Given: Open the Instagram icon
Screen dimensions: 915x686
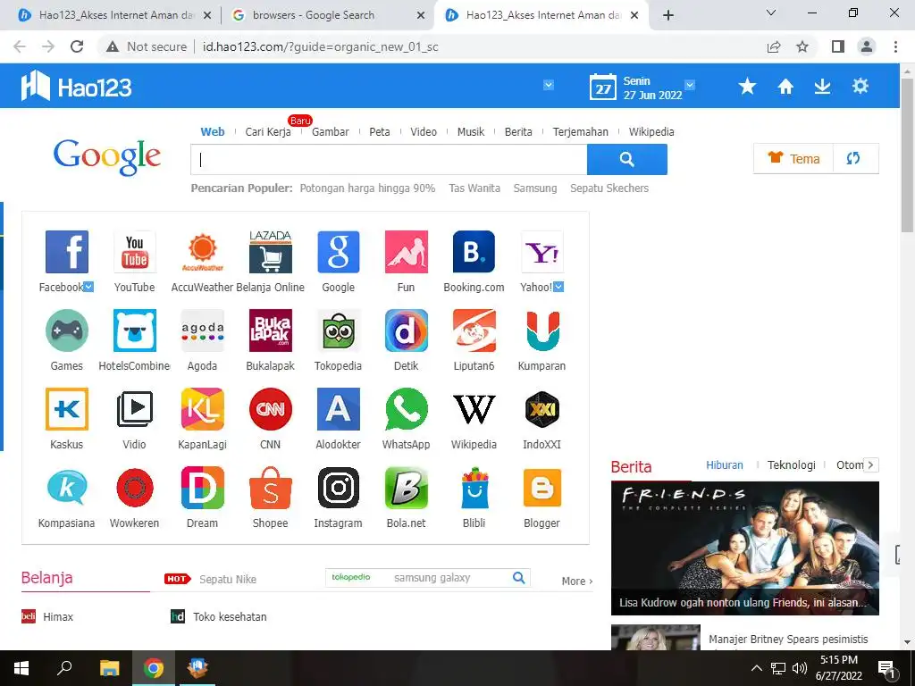Looking at the screenshot, I should click(339, 489).
